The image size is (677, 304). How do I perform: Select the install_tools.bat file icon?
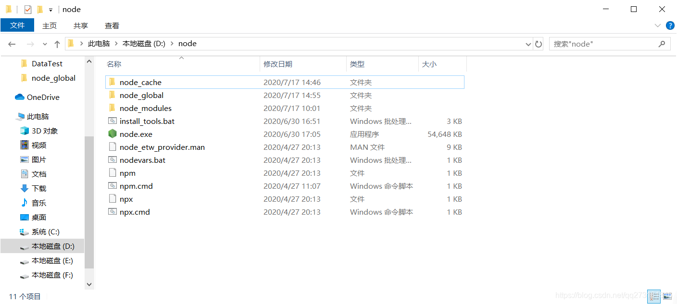pos(112,121)
